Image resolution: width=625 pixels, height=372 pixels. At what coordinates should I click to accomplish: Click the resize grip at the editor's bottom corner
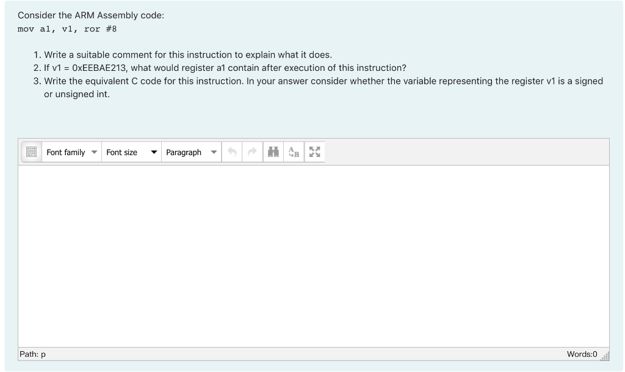pyautogui.click(x=605, y=354)
